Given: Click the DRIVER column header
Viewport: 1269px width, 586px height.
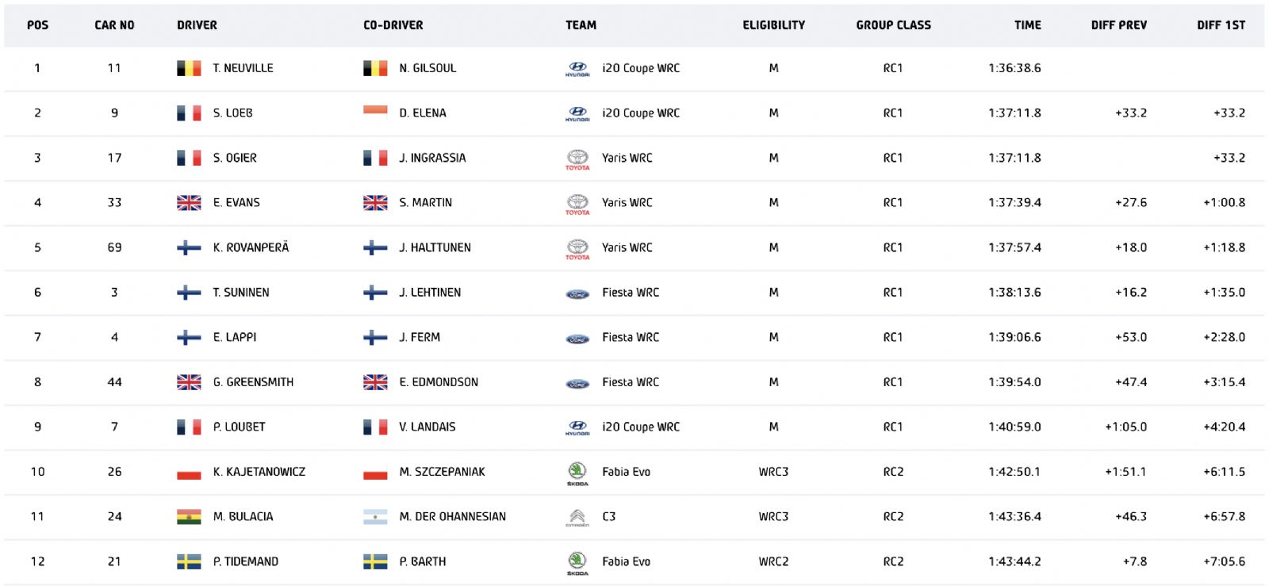Looking at the screenshot, I should click(x=197, y=25).
